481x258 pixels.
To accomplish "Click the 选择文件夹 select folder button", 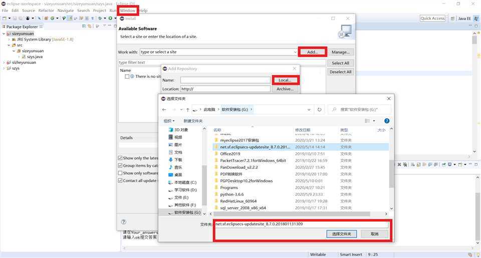I will [341, 234].
